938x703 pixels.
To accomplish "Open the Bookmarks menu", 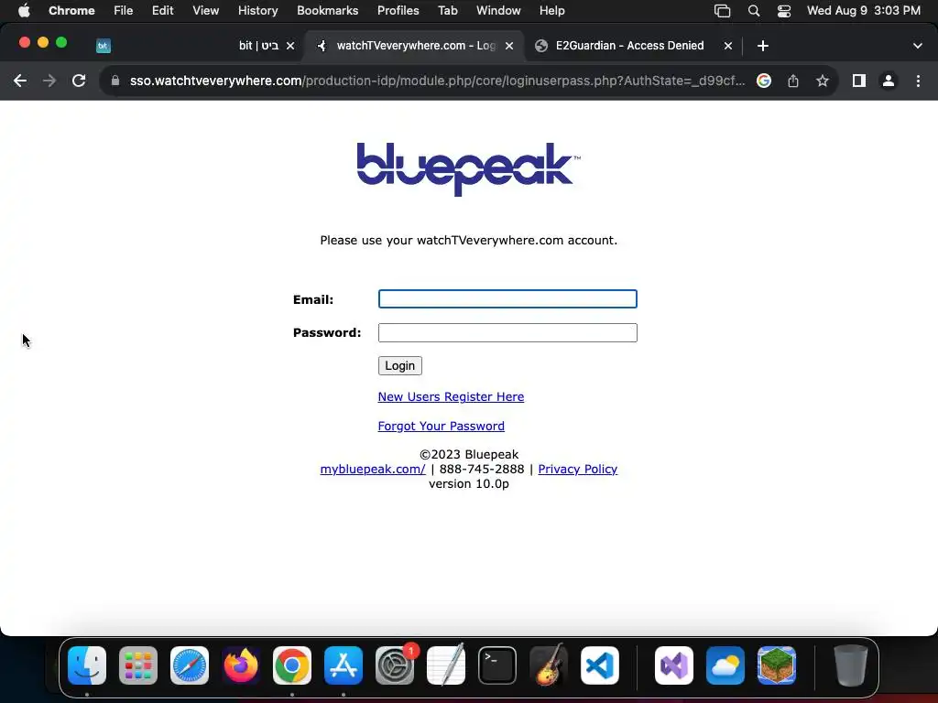I will click(x=328, y=11).
